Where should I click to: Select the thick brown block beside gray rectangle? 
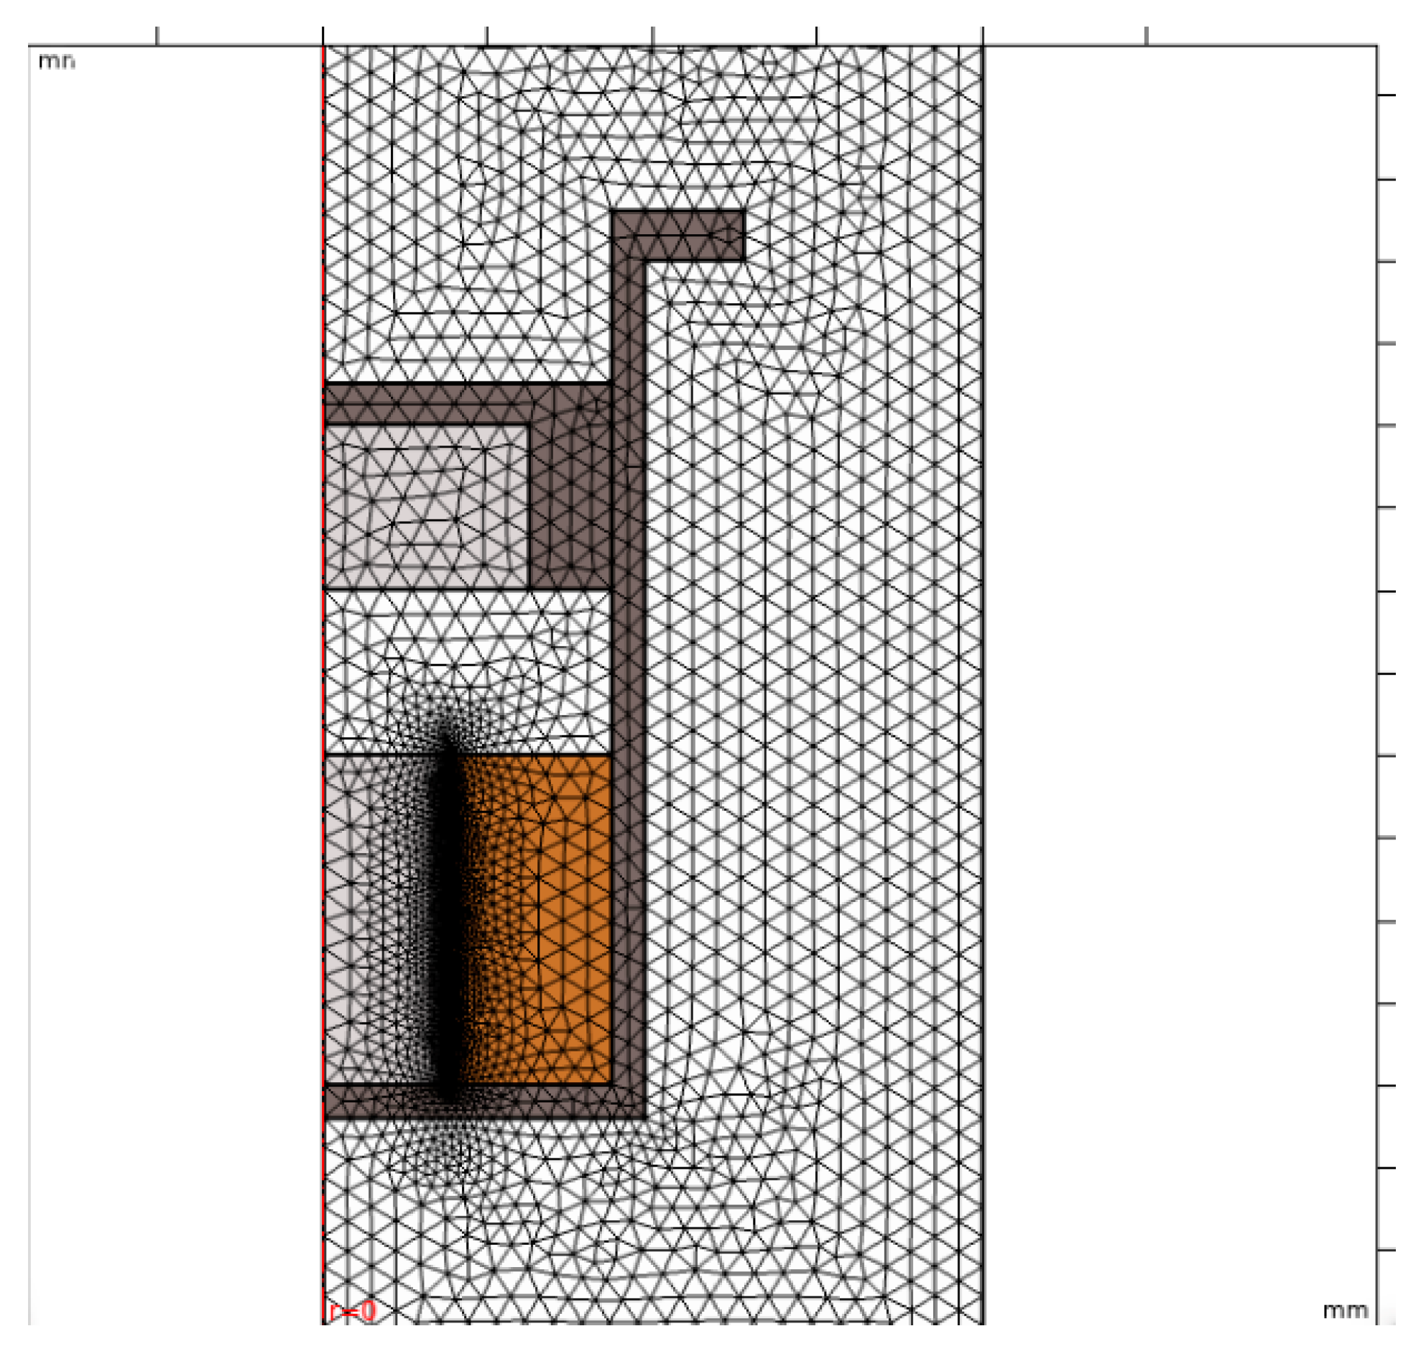(571, 507)
